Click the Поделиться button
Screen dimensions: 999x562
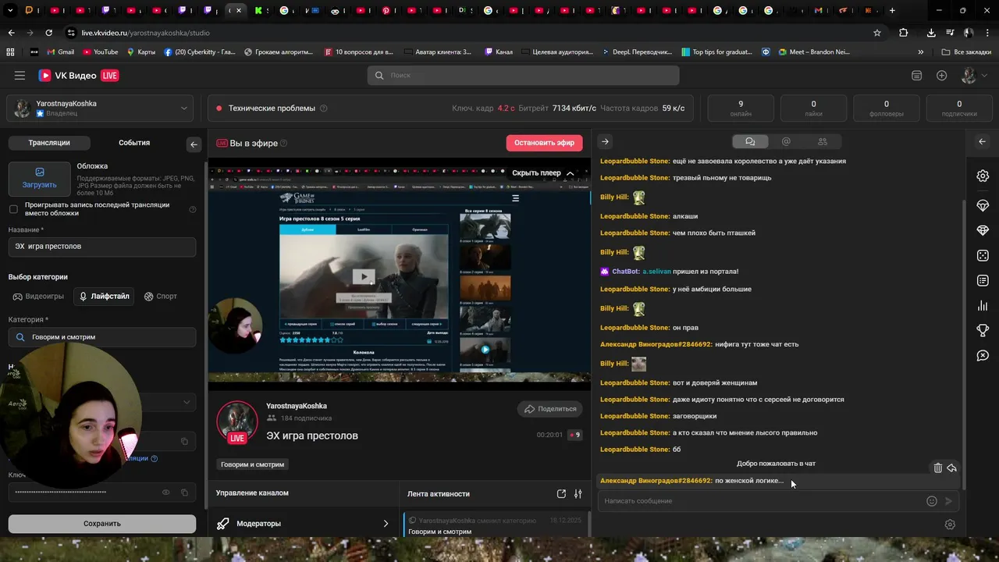550,409
